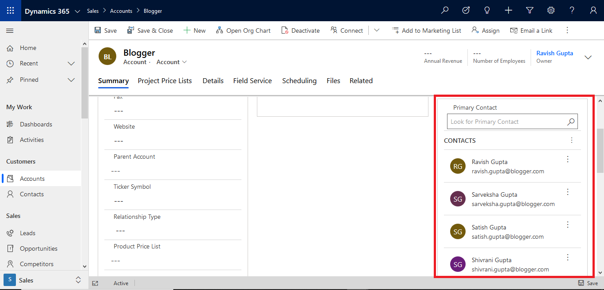This screenshot has height=290, width=604.
Task: Open the Field Service tab
Action: pyautogui.click(x=252, y=81)
